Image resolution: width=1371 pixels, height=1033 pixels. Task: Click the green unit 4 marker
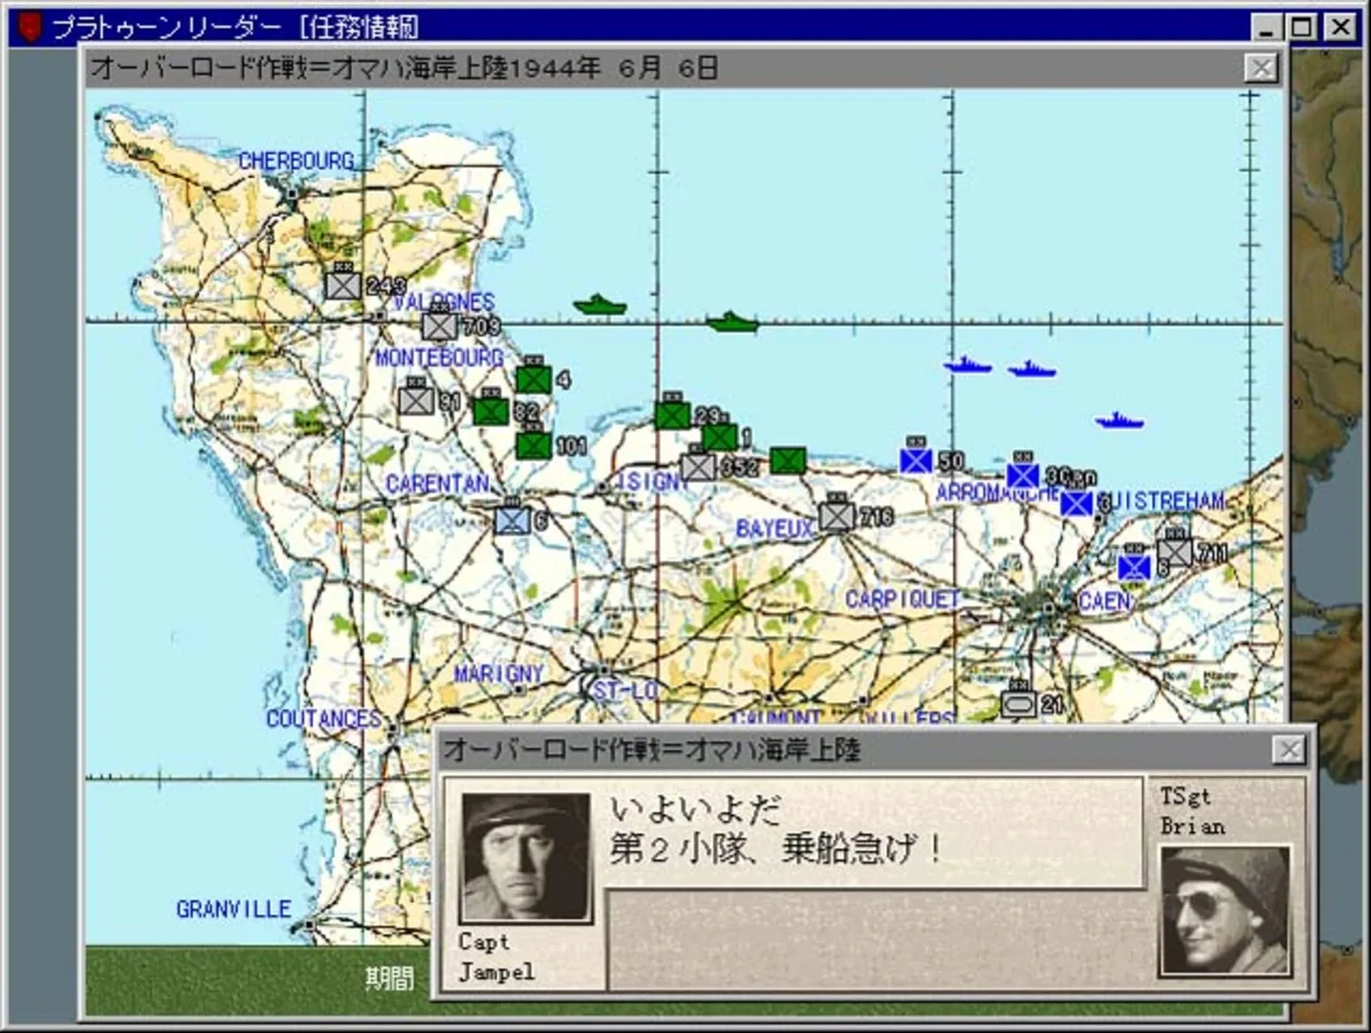pyautogui.click(x=533, y=379)
